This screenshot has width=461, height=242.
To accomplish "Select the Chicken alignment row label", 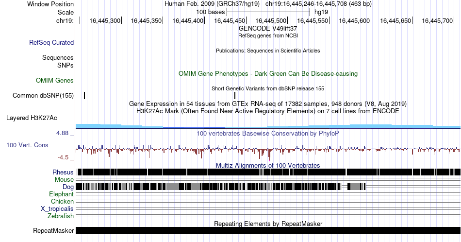I will tap(62, 201).
